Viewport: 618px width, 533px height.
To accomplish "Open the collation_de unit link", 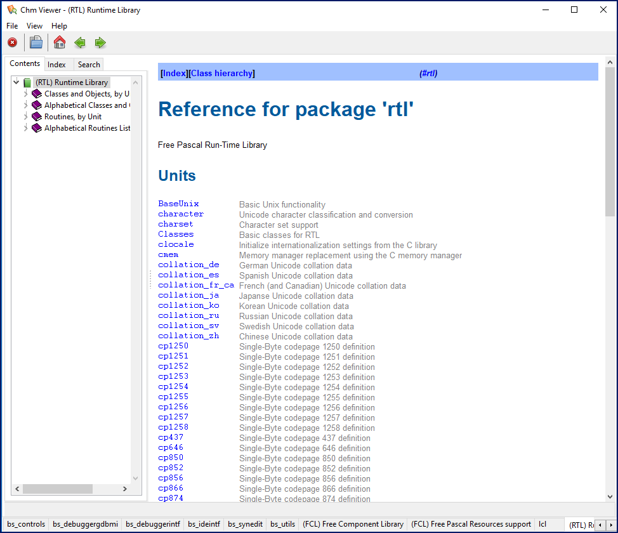I will [x=189, y=265].
